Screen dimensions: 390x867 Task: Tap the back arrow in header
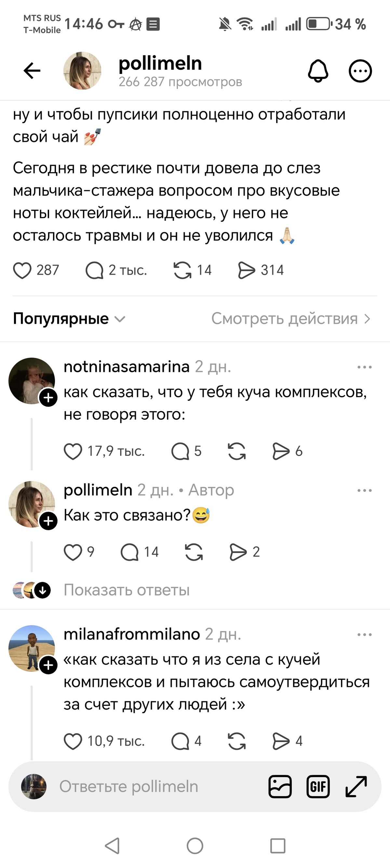32,71
